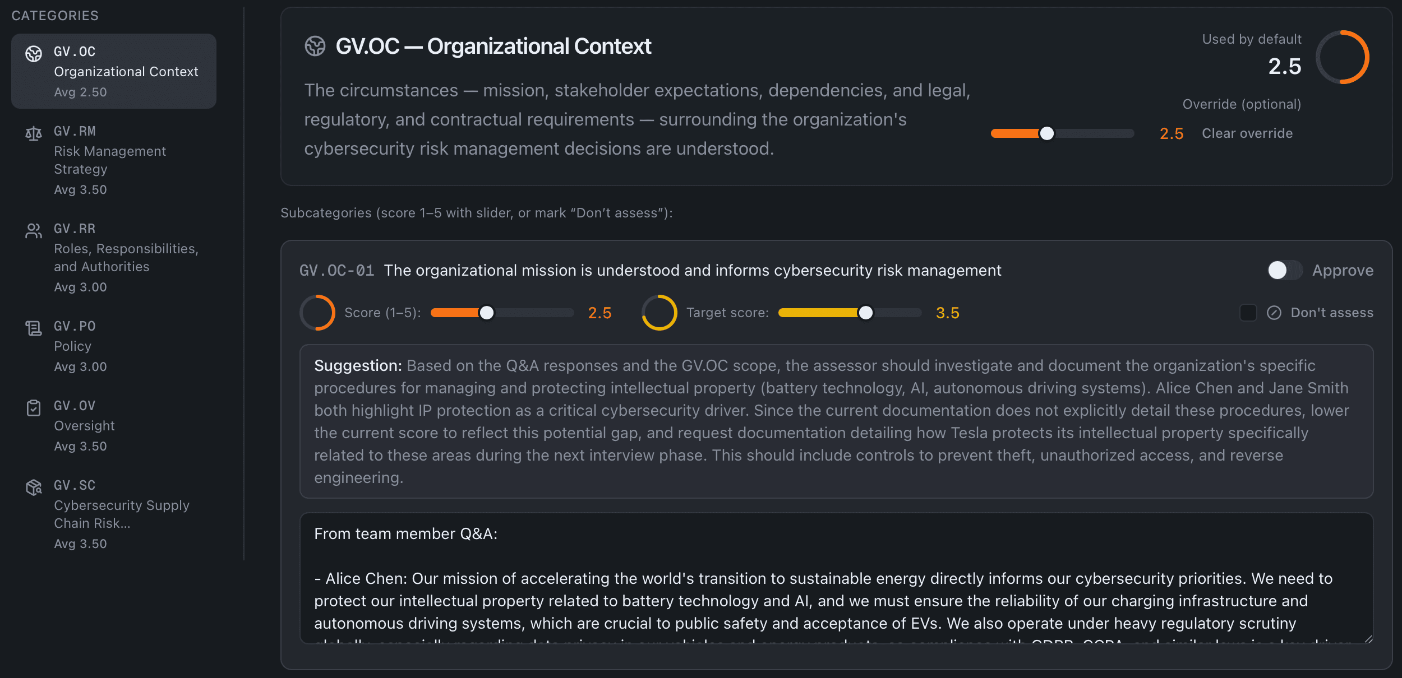Click the clipboard icon beside GV.OV Oversight
This screenshot has width=1402, height=678.
click(34, 408)
